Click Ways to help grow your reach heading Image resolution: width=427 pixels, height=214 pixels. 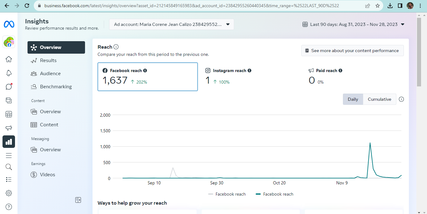(132, 203)
